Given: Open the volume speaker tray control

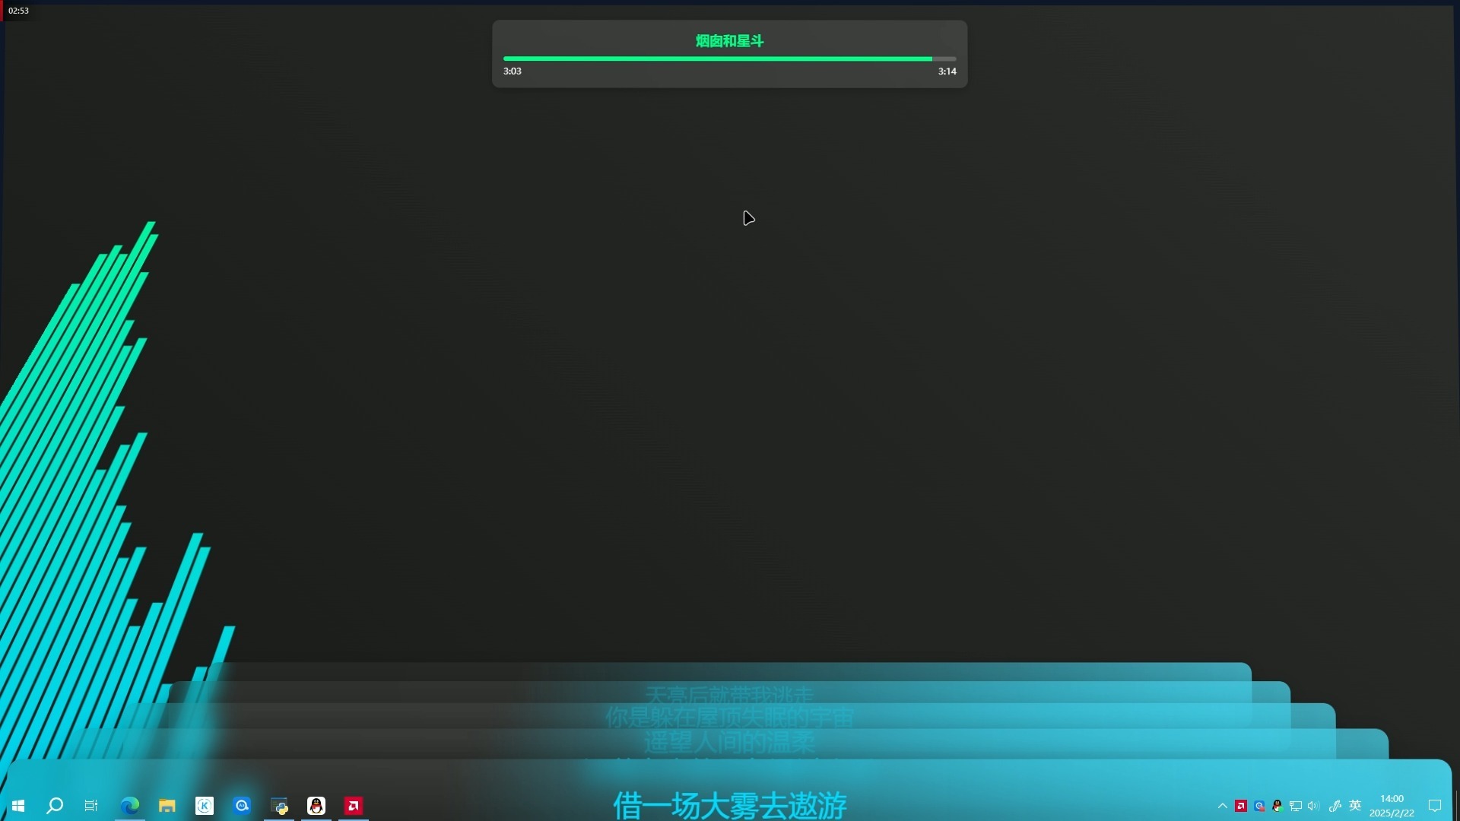Looking at the screenshot, I should pyautogui.click(x=1313, y=806).
